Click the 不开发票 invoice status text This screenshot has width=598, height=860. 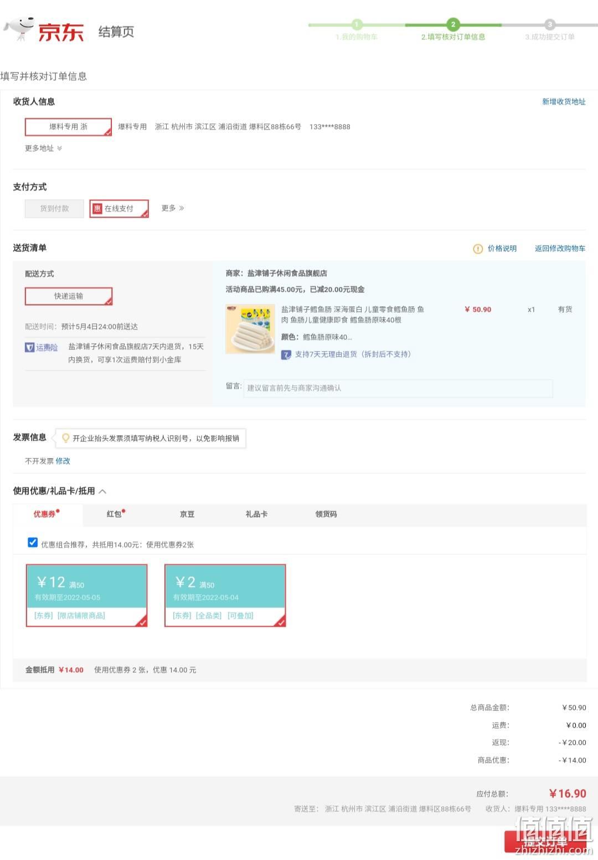pyautogui.click(x=39, y=461)
